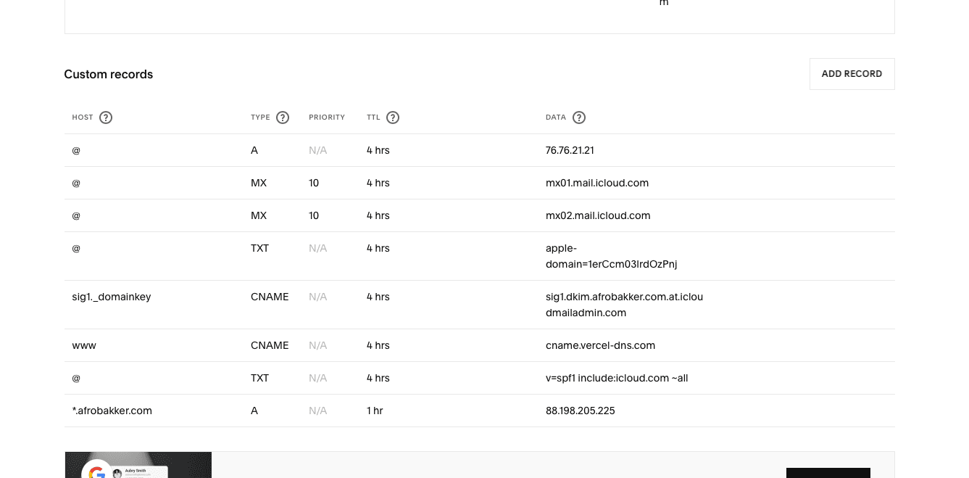Click the Google logo in the bottom banner
Screen dimensions: 969x478
pos(96,471)
